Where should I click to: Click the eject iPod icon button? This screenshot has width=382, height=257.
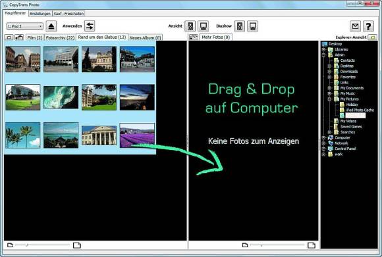[51, 26]
